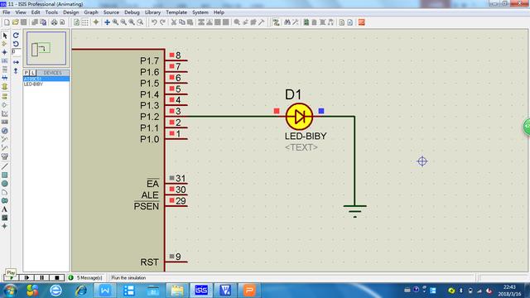Click the Y-Mirror vertical flip icon
This screenshot has width=530, height=298.
(x=16, y=70)
